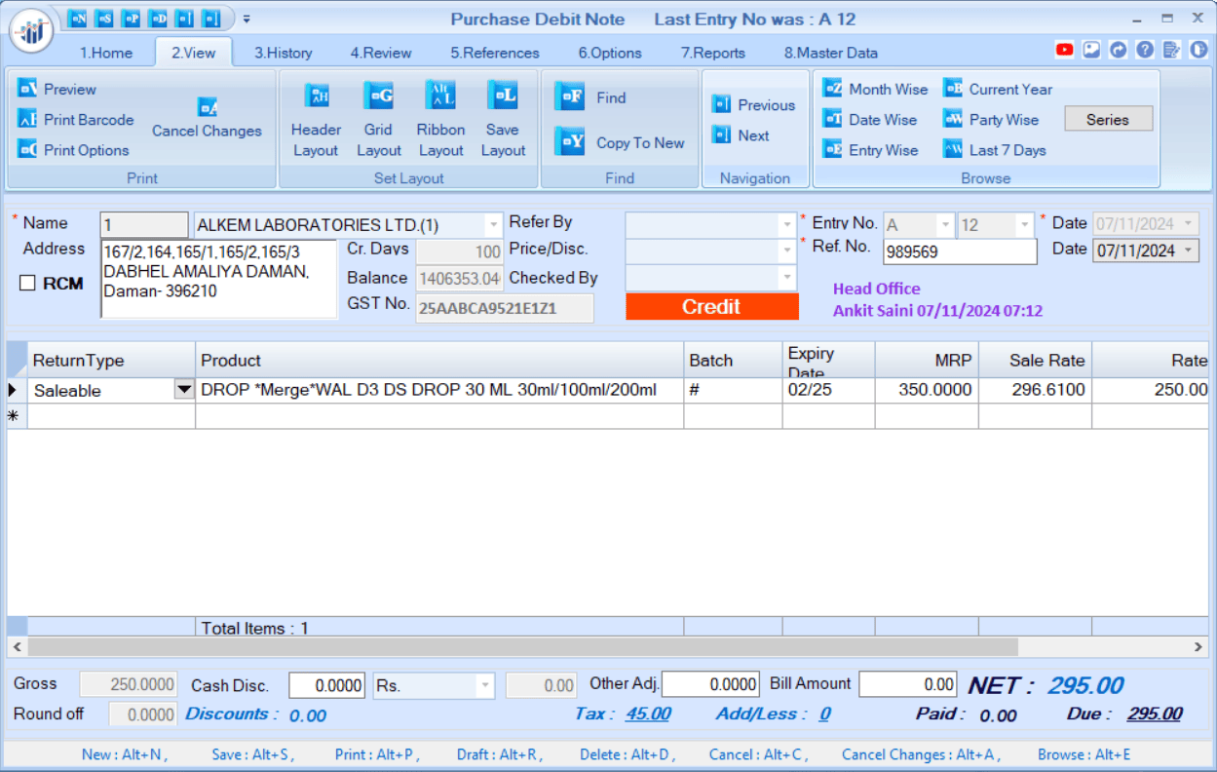The image size is (1217, 772).
Task: Open the YouTube icon in the title area
Action: (1064, 50)
